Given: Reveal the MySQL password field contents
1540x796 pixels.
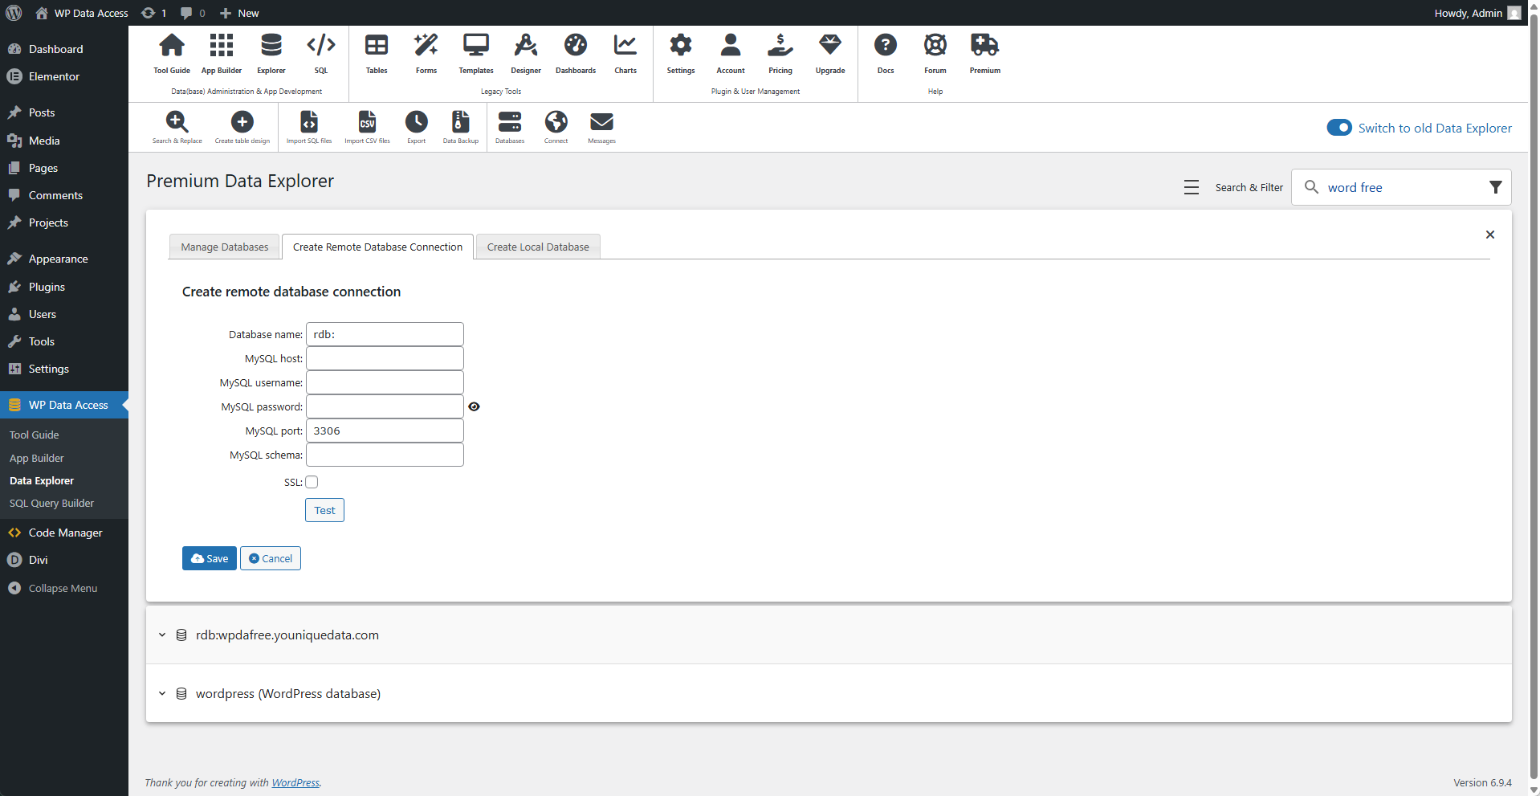Looking at the screenshot, I should [x=474, y=406].
